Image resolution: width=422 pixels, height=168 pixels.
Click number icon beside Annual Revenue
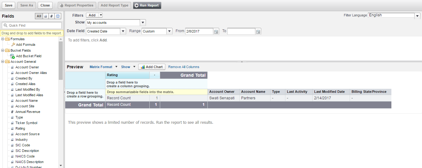[x=12, y=112]
